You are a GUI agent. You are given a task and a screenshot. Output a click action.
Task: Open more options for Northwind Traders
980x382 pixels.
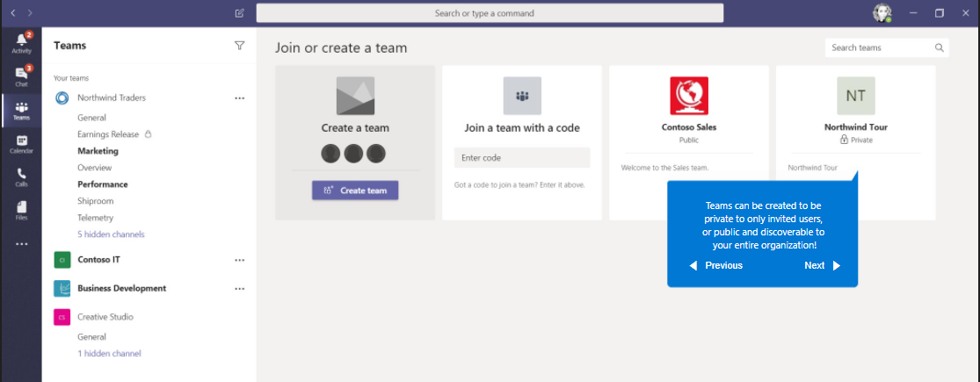(239, 98)
